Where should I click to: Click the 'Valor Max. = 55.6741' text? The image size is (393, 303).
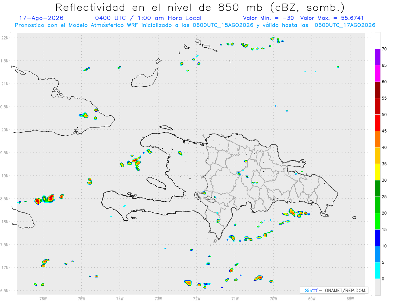click(x=332, y=18)
